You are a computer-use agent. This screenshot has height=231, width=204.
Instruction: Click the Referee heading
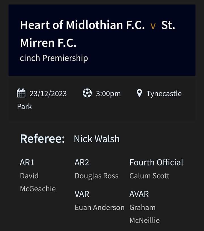pos(42,139)
